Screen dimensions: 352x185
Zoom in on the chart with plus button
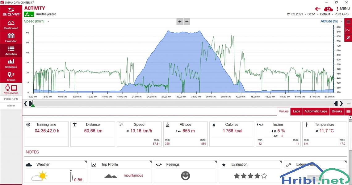(180, 22)
